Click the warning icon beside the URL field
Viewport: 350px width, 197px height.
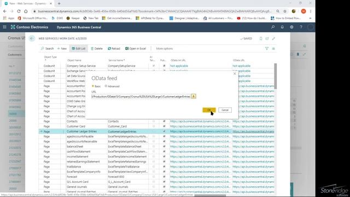click(x=194, y=96)
